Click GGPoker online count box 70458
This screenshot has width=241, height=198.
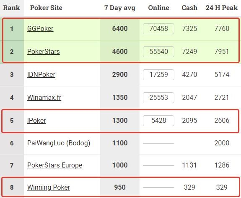(x=158, y=29)
